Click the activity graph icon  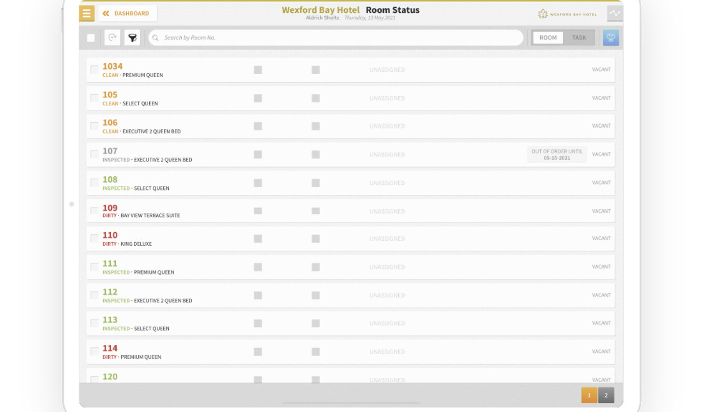pos(615,13)
